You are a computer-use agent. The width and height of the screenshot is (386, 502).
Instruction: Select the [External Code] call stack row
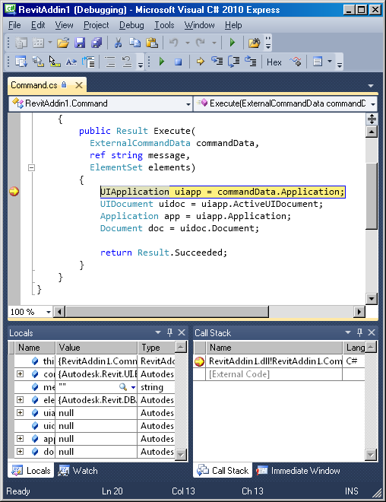click(x=279, y=374)
